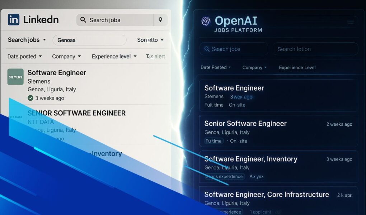Click 'Inventory' job title on LinkedIn panel

click(107, 154)
